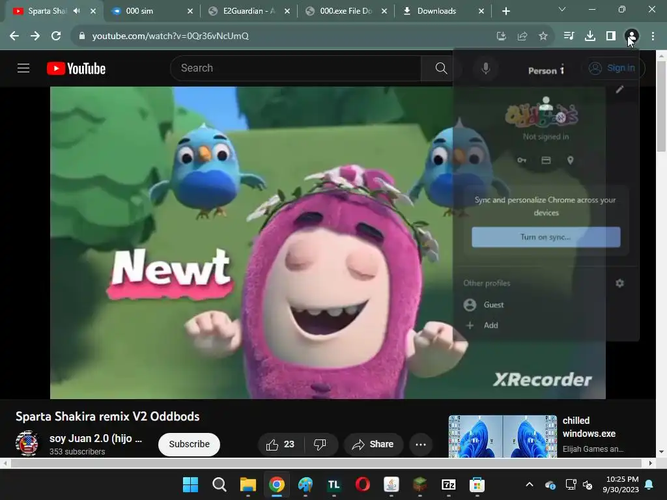
Task: Click the soy Juan 2.0 channel name
Action: pos(96,438)
